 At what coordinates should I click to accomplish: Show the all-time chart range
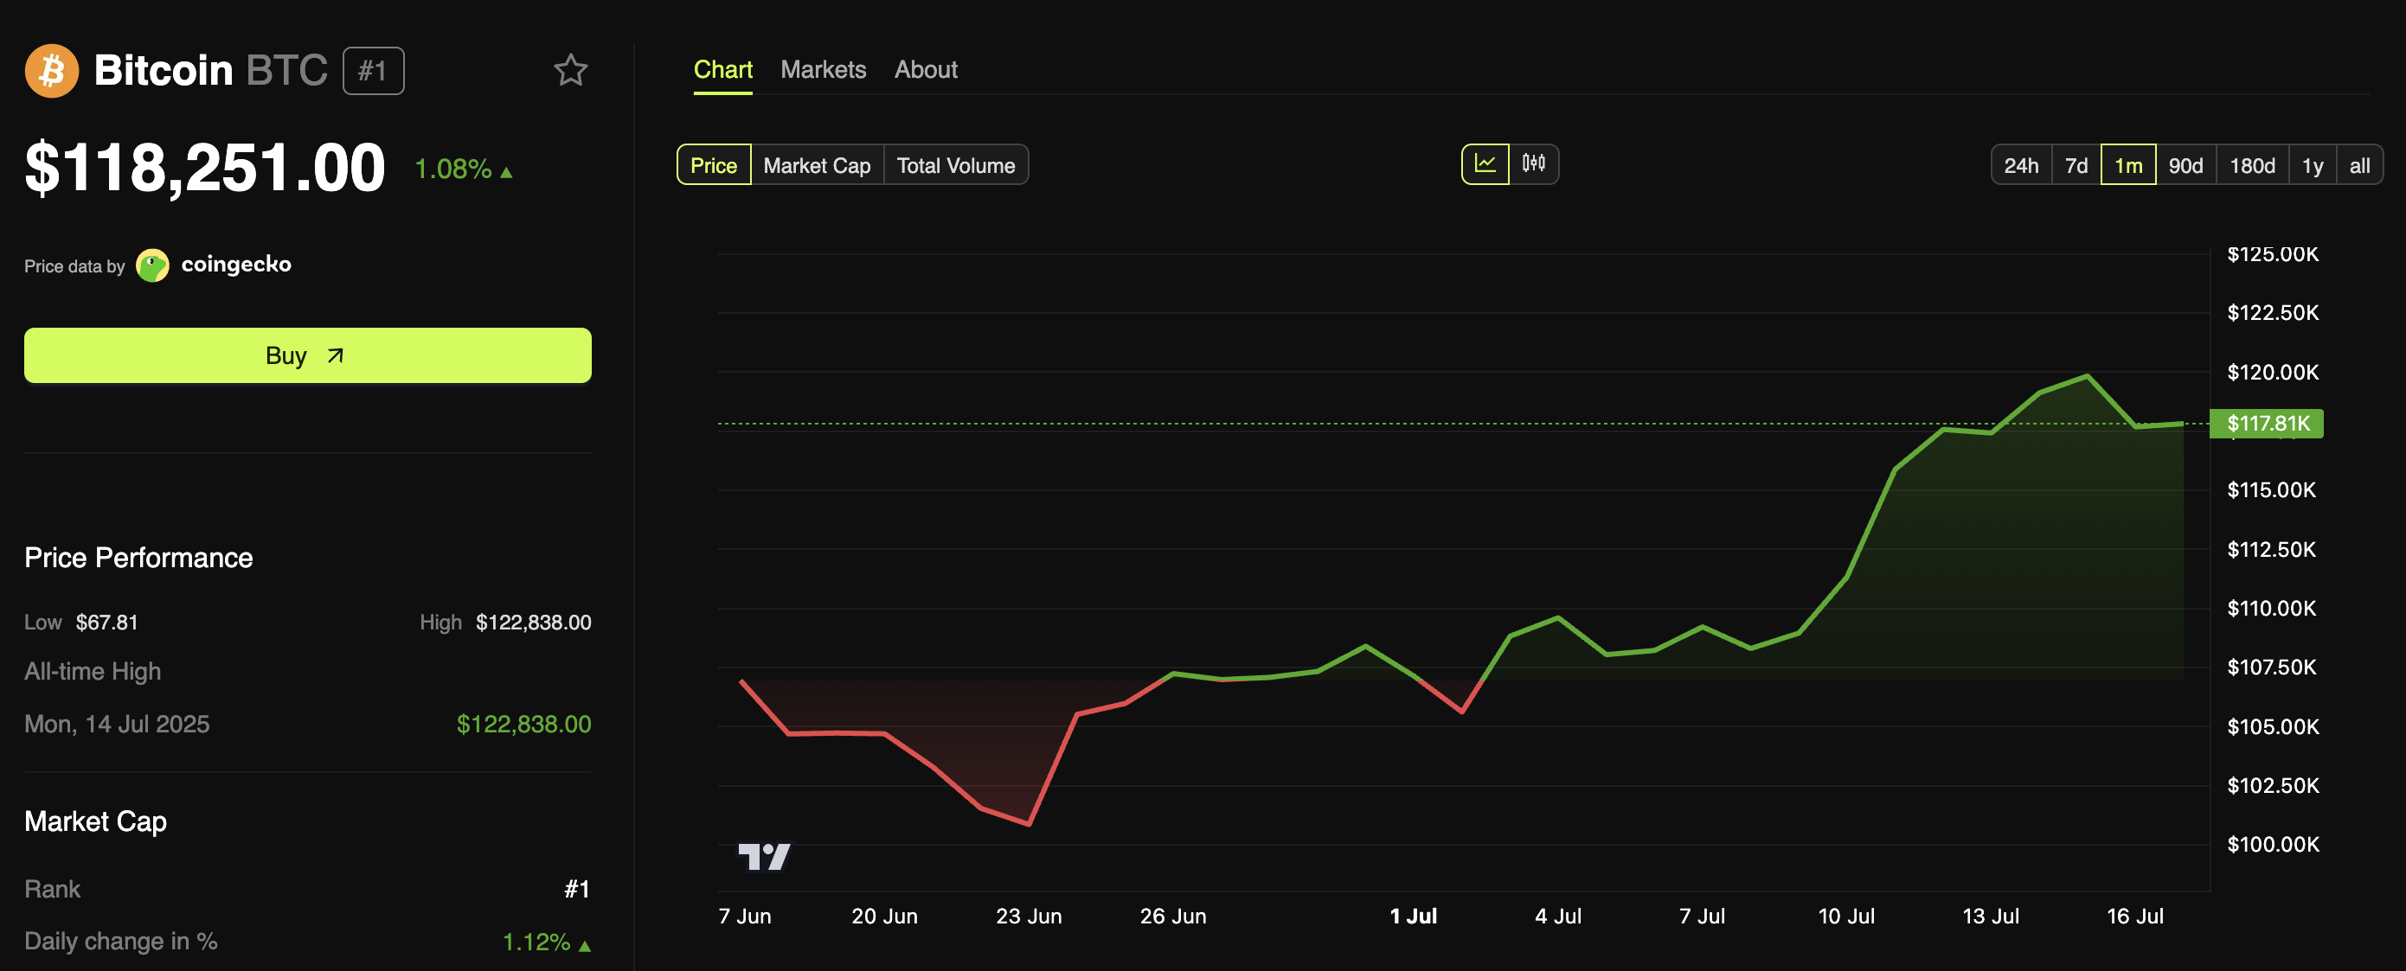pyautogui.click(x=2358, y=165)
